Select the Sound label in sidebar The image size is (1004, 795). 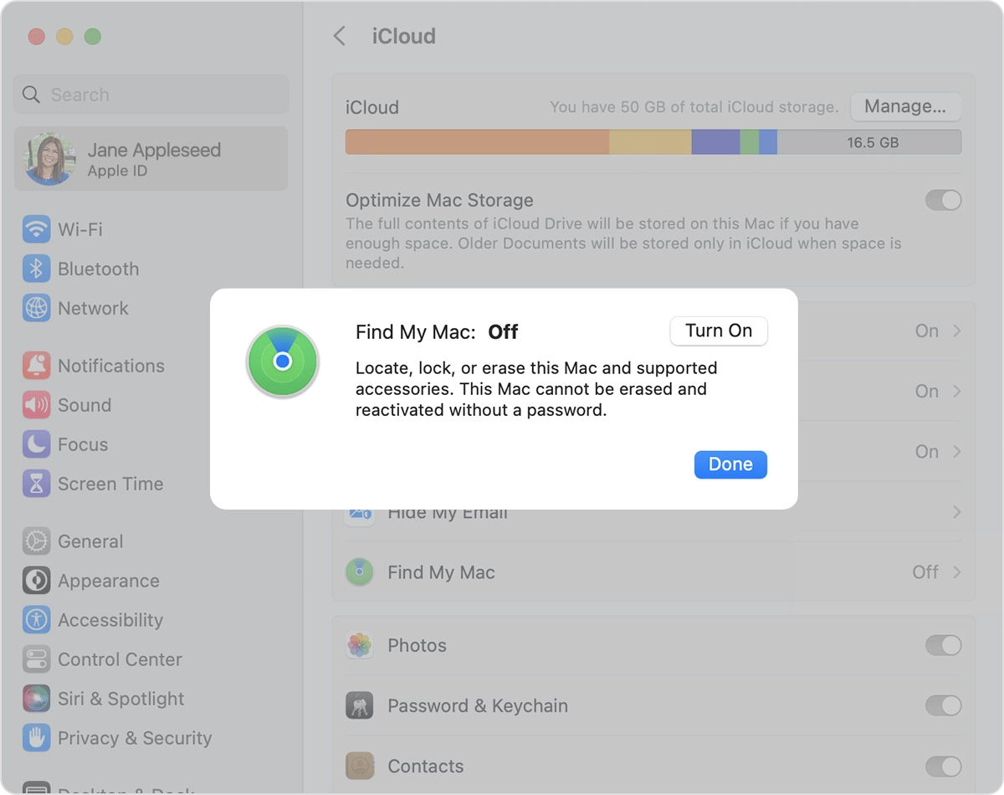tap(85, 405)
